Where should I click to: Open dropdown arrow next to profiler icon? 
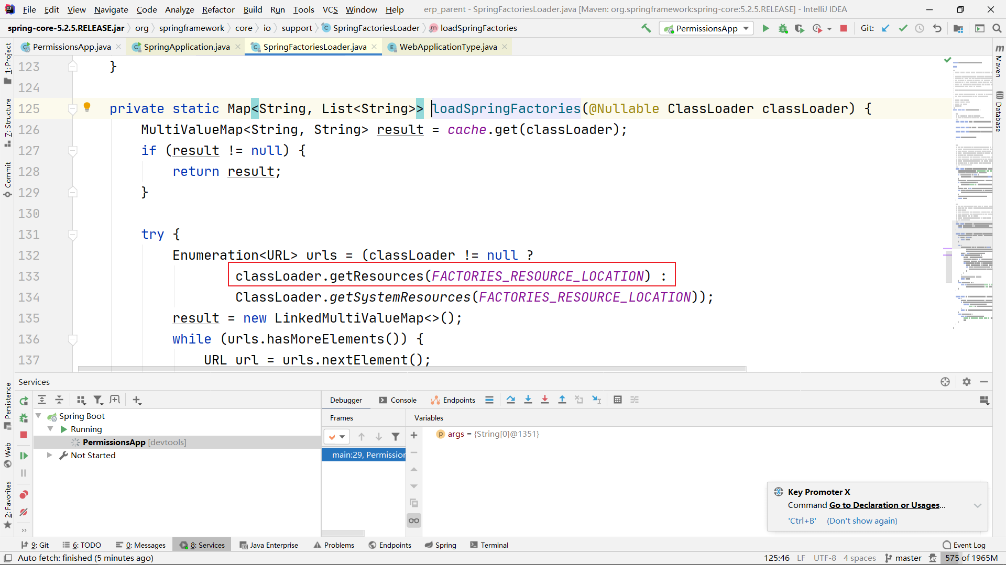point(829,29)
